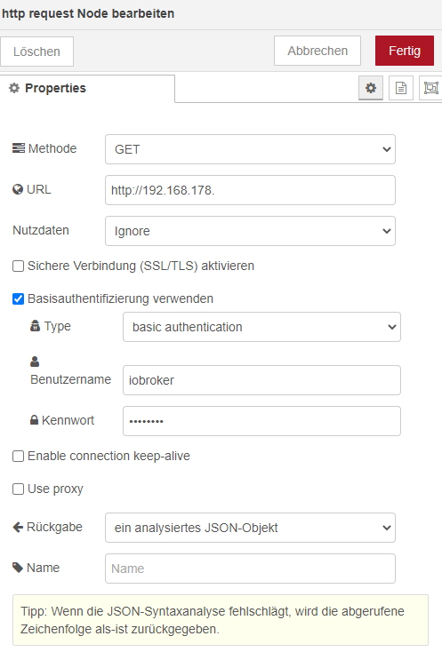
Task: Uncheck Basisauthentifizierung verwenden
Action: [x=18, y=298]
